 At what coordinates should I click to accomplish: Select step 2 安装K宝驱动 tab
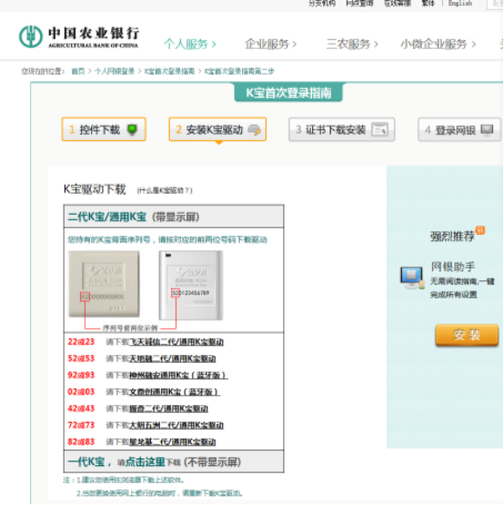(x=217, y=129)
